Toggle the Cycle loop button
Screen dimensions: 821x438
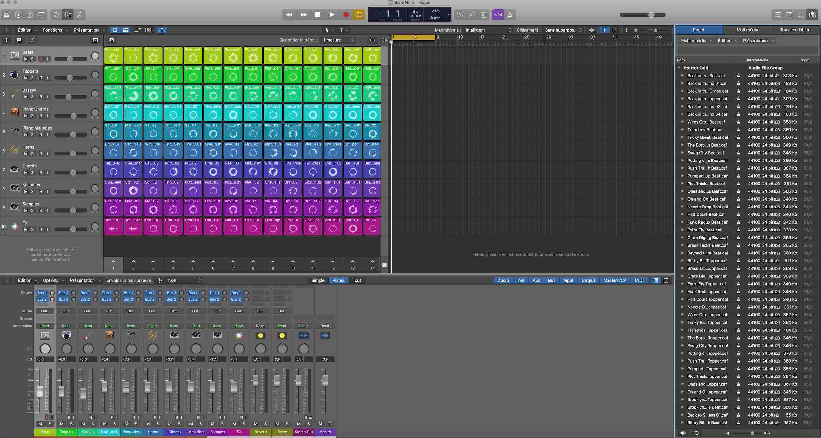tap(359, 15)
